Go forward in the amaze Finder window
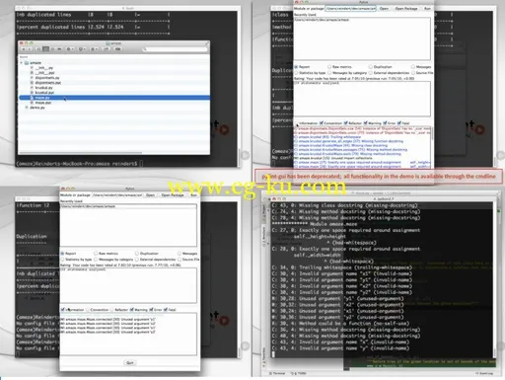Screen dimensions: 505x380 pyautogui.click(x=30, y=49)
